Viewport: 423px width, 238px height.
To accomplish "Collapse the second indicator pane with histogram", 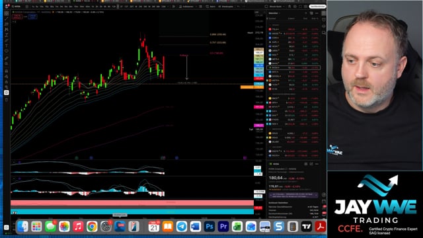I will [x=14, y=178].
